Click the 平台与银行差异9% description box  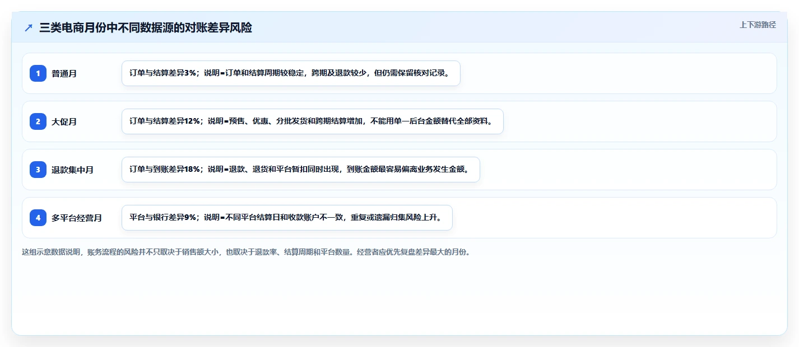click(287, 218)
